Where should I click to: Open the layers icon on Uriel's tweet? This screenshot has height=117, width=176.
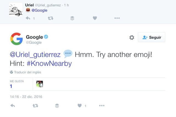click(x=72, y=18)
